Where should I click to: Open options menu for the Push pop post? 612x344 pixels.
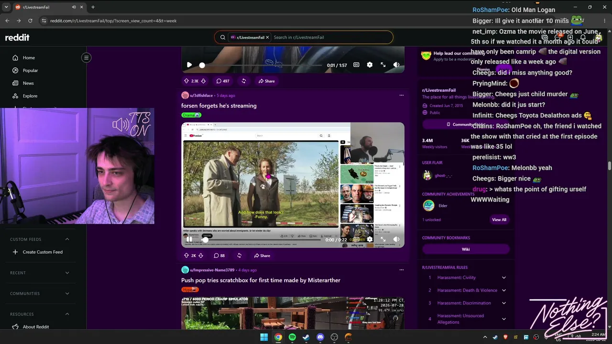pos(401,270)
